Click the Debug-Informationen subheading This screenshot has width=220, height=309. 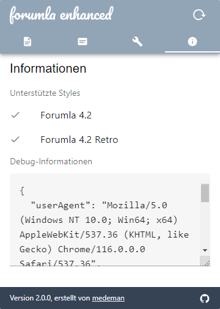51,162
